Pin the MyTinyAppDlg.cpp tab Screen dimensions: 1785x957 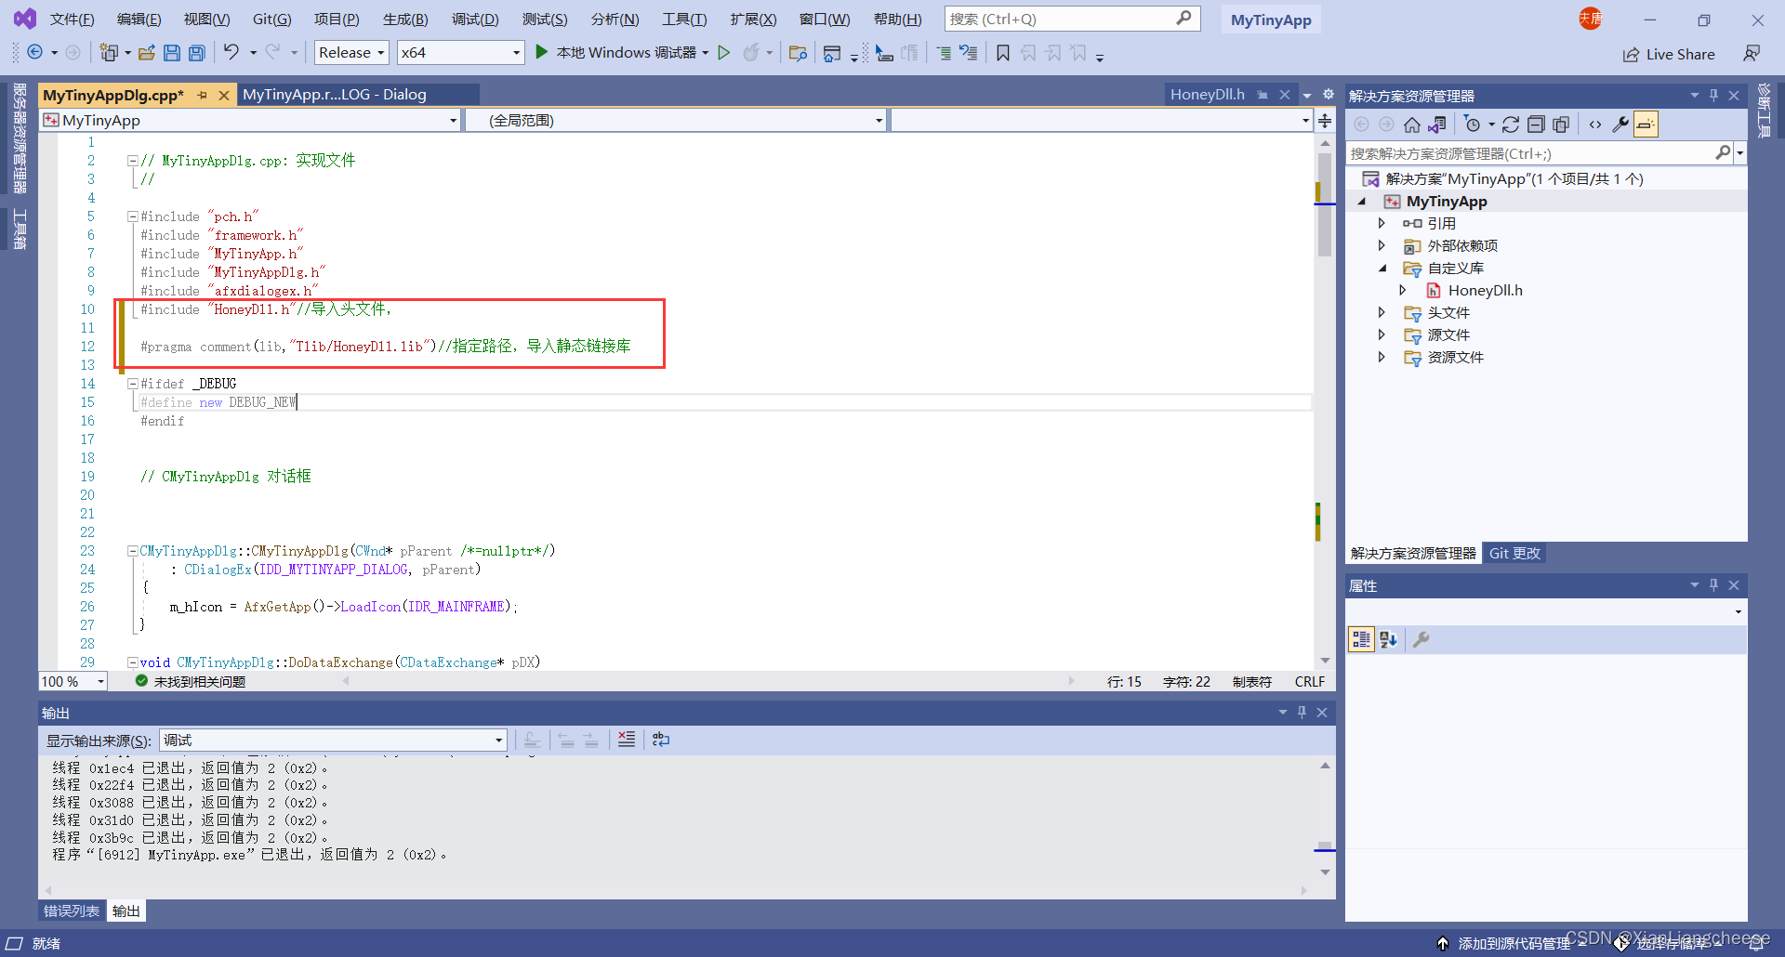point(202,95)
